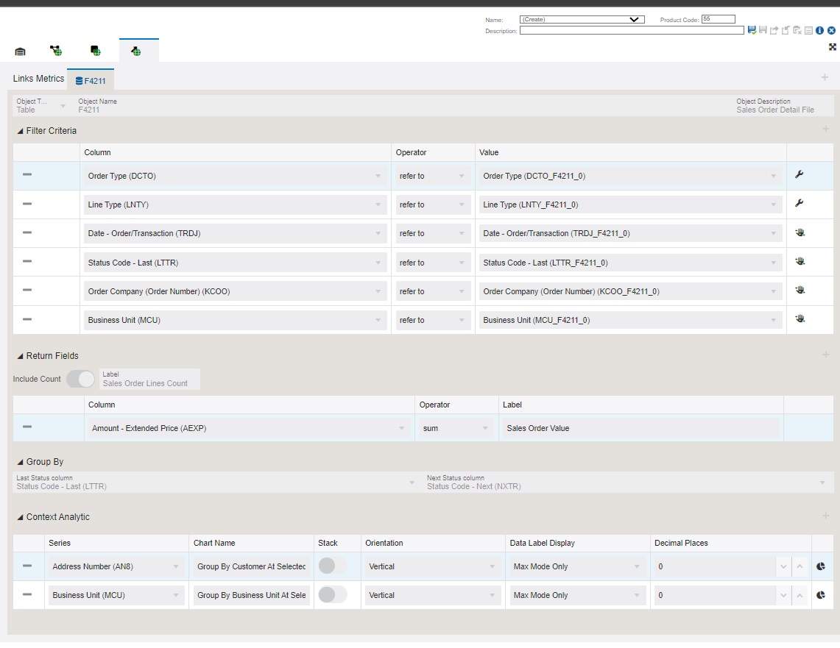Open the sum operator dropdown
This screenshot has width=840, height=648.
(455, 428)
